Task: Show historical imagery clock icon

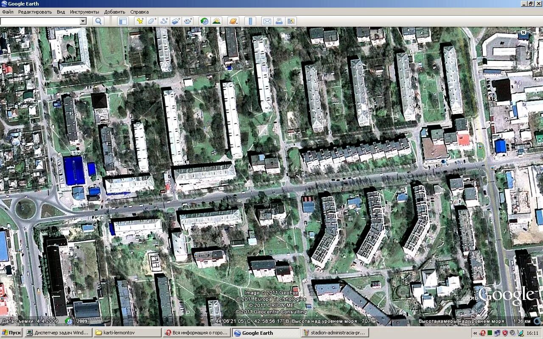Action: point(204,21)
